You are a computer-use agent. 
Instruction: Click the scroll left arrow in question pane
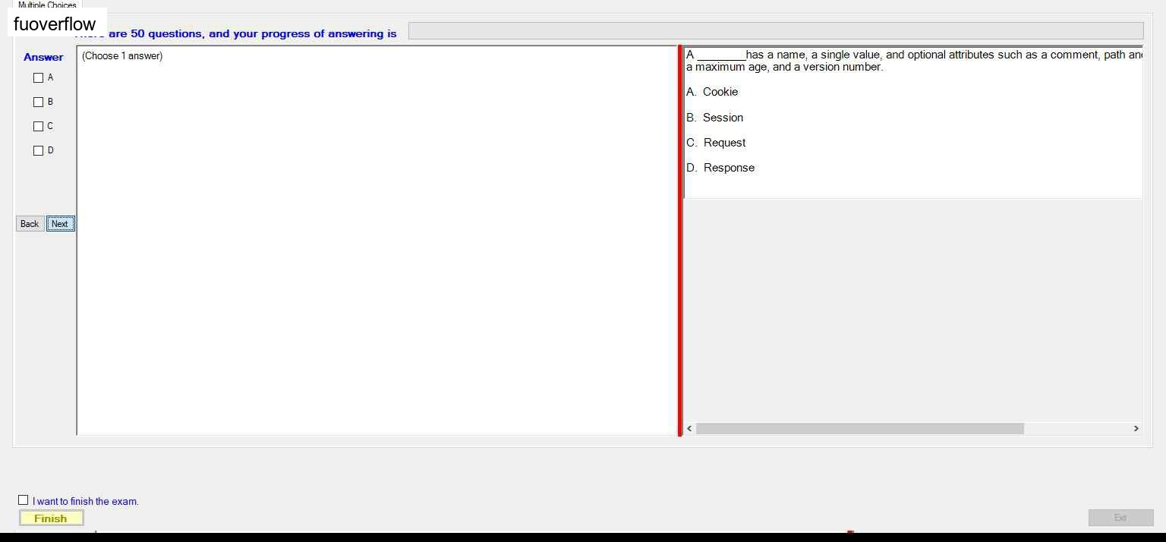[x=689, y=428]
